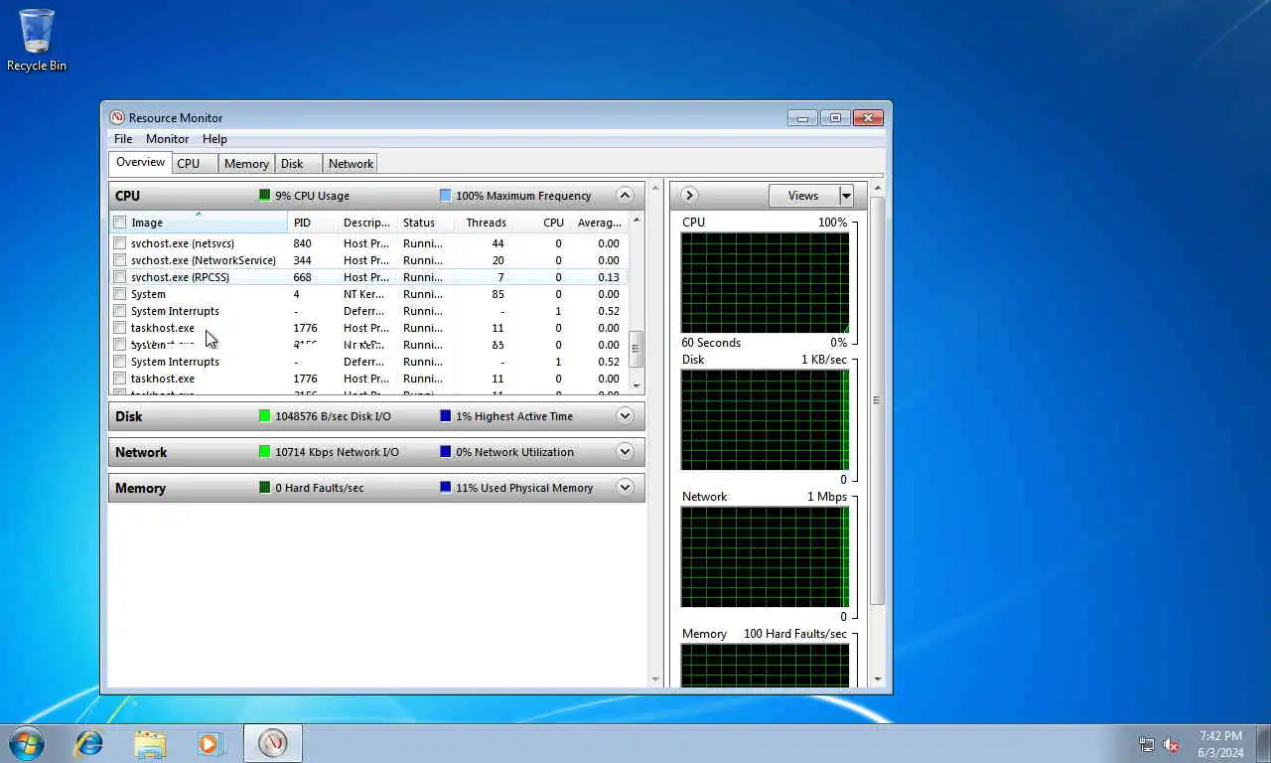Viewport: 1271px width, 763px height.
Task: Click the Resource Monitor title bar icon
Action: [x=117, y=117]
